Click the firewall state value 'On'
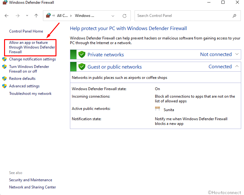This screenshot has height=195, width=244. 157,89
